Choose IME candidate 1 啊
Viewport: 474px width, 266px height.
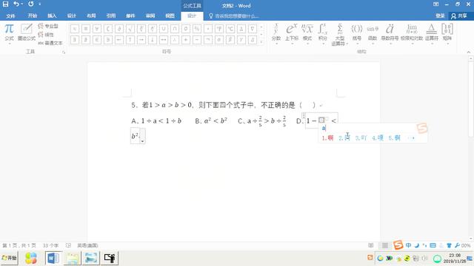(327, 138)
